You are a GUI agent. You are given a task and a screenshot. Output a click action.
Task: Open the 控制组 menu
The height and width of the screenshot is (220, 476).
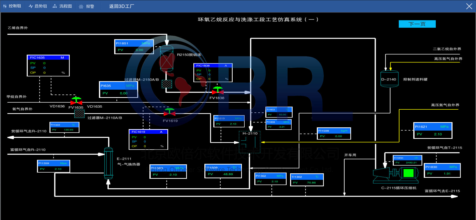(x=12, y=6)
